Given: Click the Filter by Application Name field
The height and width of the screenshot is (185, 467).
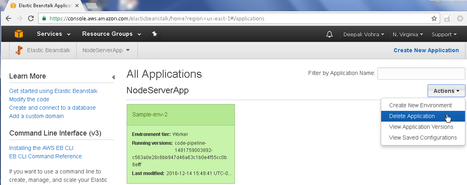Looking at the screenshot, I should coord(421,73).
